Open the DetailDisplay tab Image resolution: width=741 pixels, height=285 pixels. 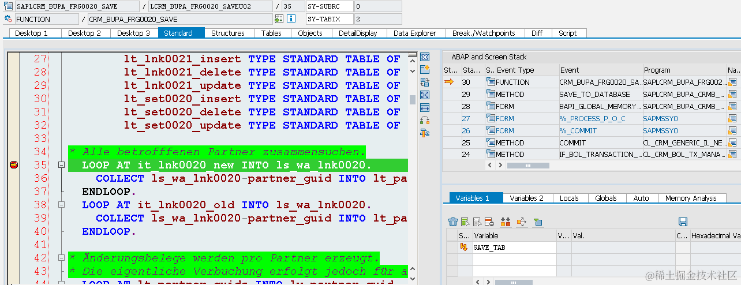(x=358, y=33)
